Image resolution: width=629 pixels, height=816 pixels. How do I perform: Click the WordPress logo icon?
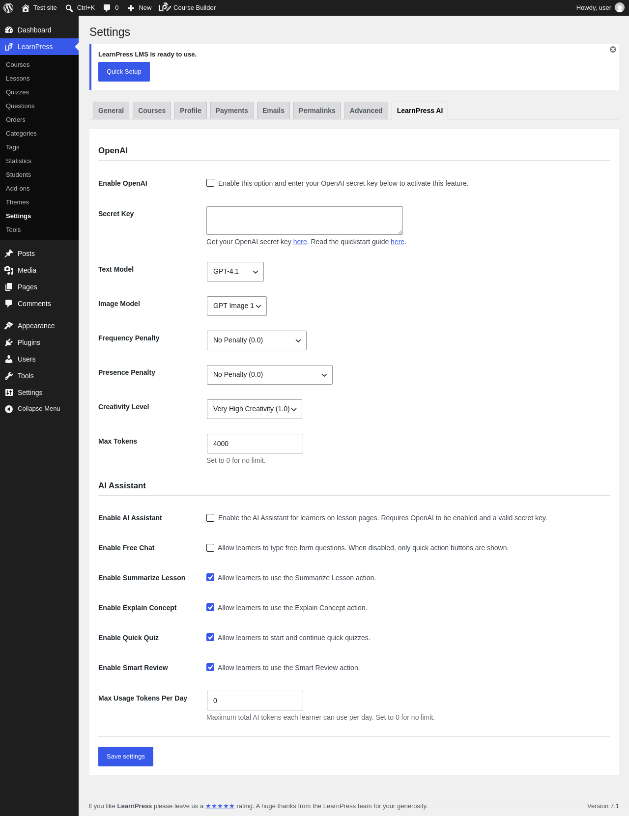click(x=8, y=8)
